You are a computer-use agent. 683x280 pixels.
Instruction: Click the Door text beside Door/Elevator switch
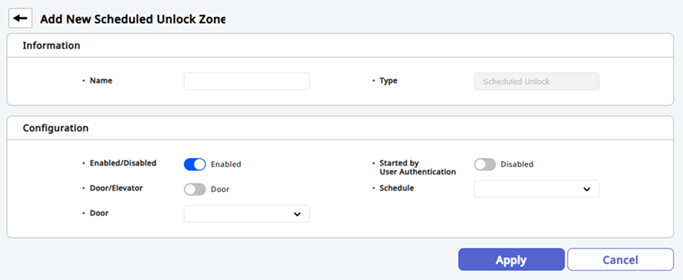point(220,189)
